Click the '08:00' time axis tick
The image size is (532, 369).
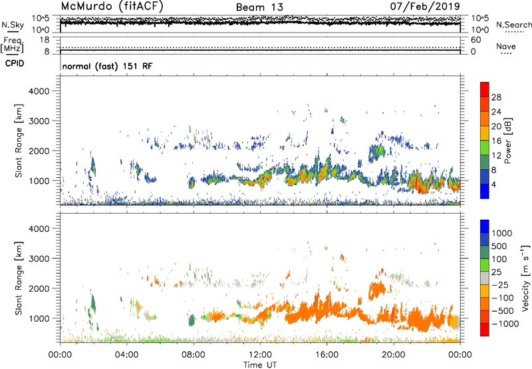click(x=194, y=354)
